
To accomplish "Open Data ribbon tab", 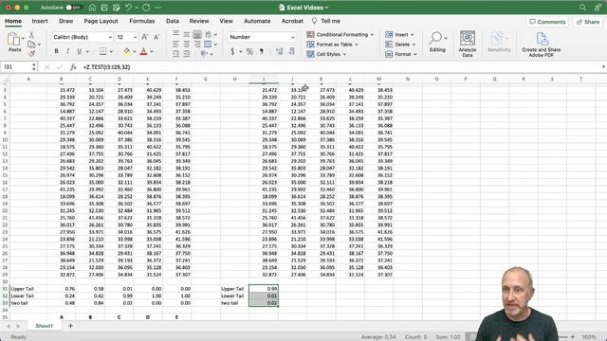I will pyautogui.click(x=173, y=21).
